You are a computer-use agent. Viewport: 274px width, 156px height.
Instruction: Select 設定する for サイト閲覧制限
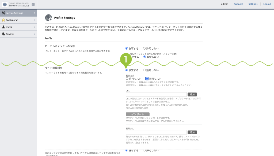(x=127, y=70)
